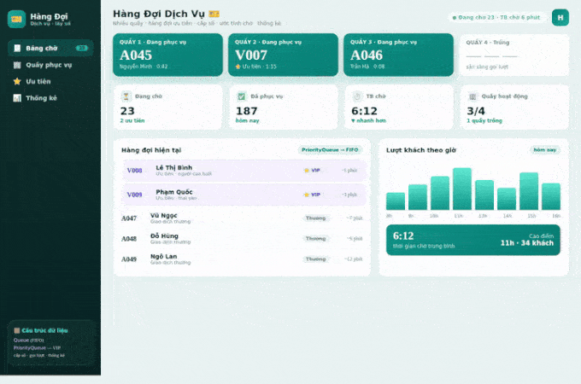The width and height of the screenshot is (581, 384).
Task: Open the Bảng chờ sidebar item
Action: click(x=50, y=48)
